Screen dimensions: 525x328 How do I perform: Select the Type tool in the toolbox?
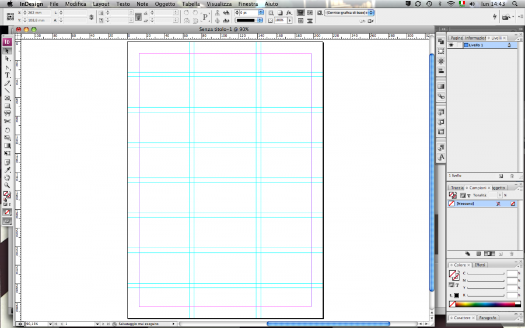point(8,75)
